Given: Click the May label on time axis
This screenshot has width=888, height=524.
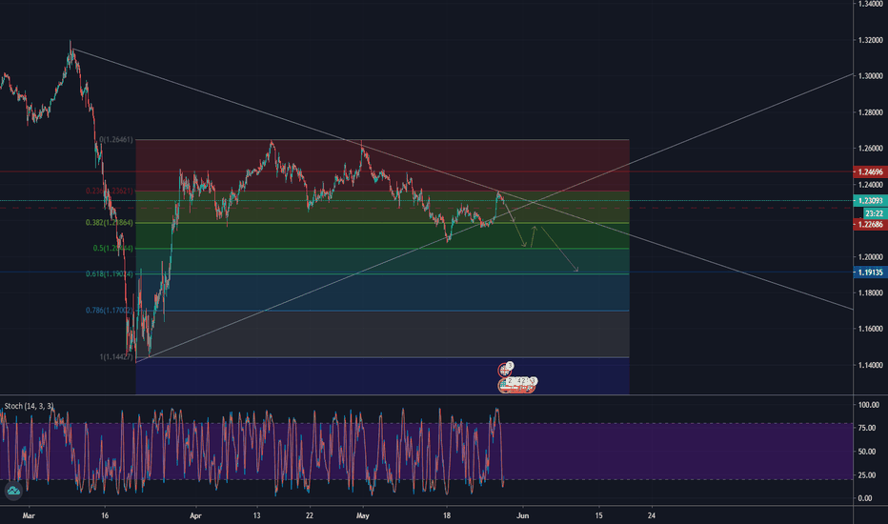Looking at the screenshot, I should pyautogui.click(x=362, y=515).
